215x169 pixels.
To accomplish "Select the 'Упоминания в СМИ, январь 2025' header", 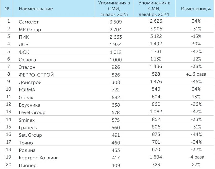I will [114, 9].
